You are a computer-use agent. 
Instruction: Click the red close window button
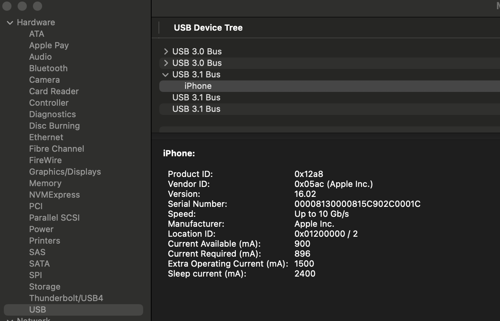tap(7, 6)
